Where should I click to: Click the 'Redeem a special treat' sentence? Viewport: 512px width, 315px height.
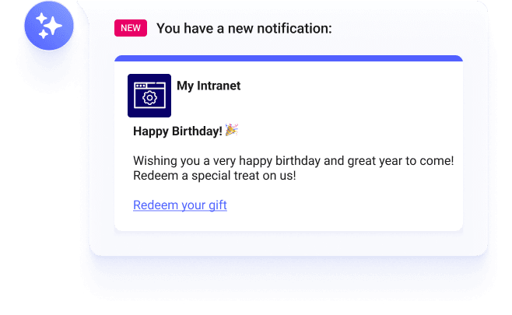(x=215, y=176)
